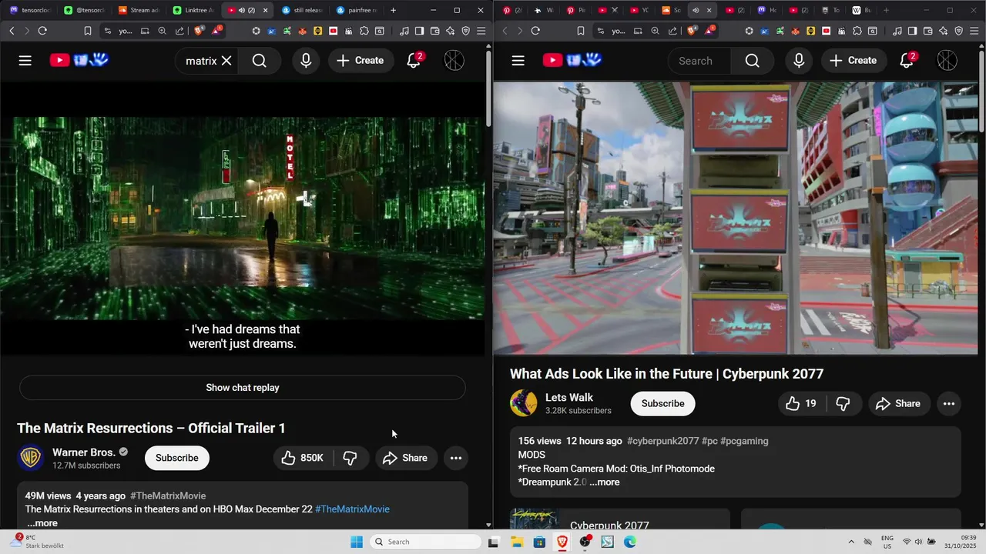Open Lets Walk channel avatar
The image size is (986, 554).
(x=524, y=403)
